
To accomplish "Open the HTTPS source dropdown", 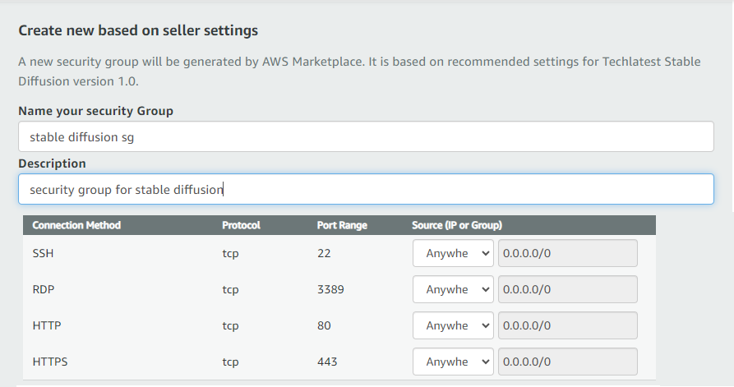I will [453, 362].
